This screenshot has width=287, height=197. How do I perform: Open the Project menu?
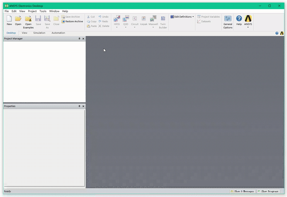tap(32, 11)
